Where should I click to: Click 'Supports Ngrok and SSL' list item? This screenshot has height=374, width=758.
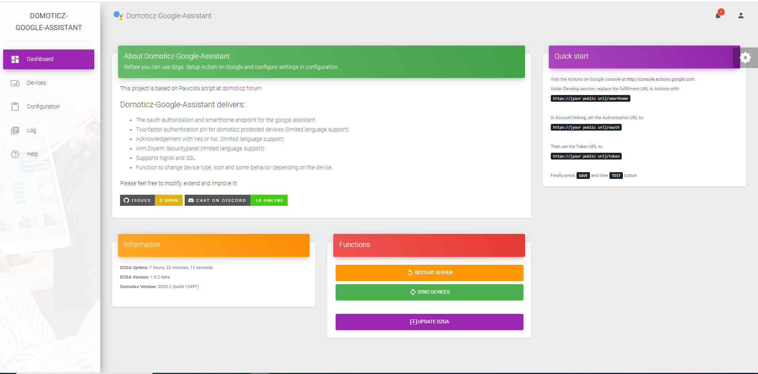coord(166,158)
